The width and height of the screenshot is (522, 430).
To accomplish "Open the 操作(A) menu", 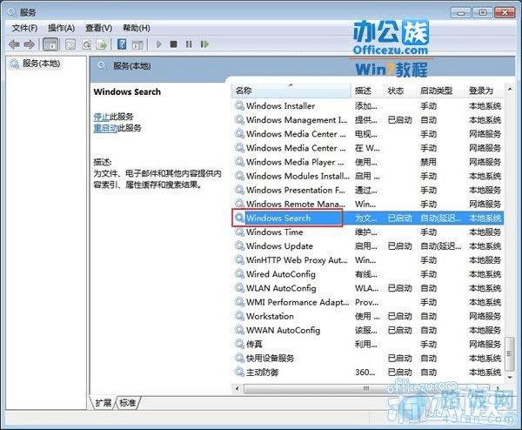I will 62,28.
